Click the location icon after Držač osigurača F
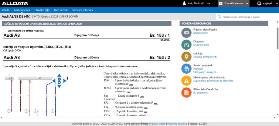This screenshot has width=279, height=126. pos(142,97)
